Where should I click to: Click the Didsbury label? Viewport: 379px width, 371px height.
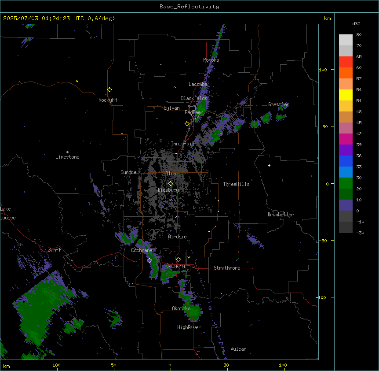pyautogui.click(x=168, y=190)
